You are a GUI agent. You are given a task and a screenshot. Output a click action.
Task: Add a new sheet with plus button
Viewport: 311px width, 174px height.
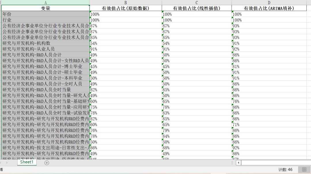[47, 163]
